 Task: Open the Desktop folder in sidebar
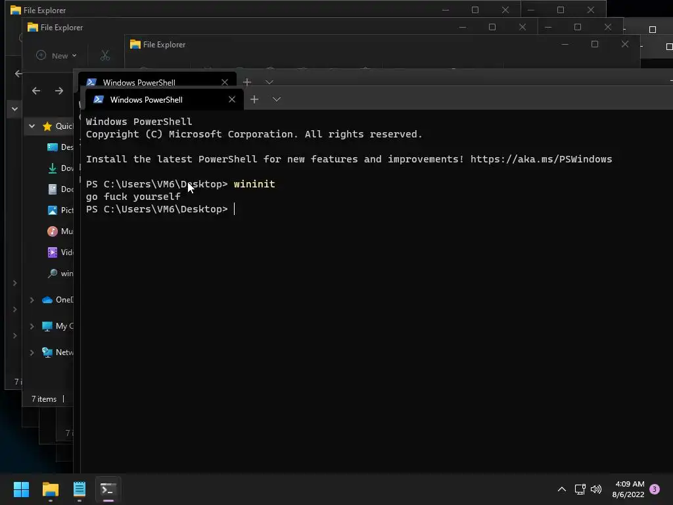point(60,147)
